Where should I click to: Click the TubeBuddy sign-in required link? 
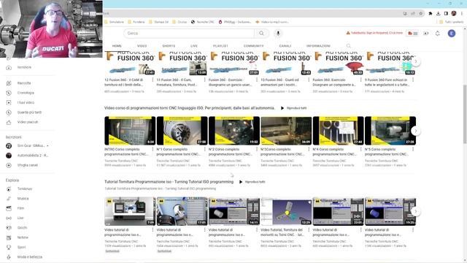374,33
